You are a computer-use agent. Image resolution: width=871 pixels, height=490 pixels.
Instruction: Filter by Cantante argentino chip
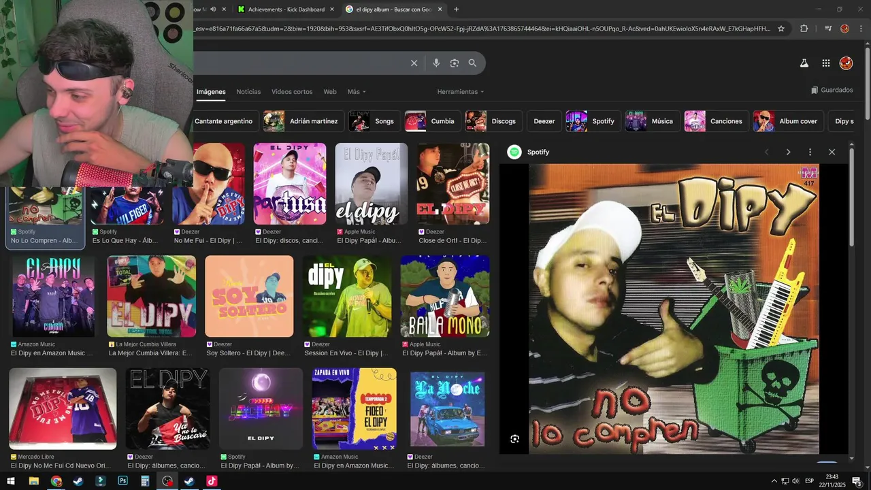click(x=224, y=121)
